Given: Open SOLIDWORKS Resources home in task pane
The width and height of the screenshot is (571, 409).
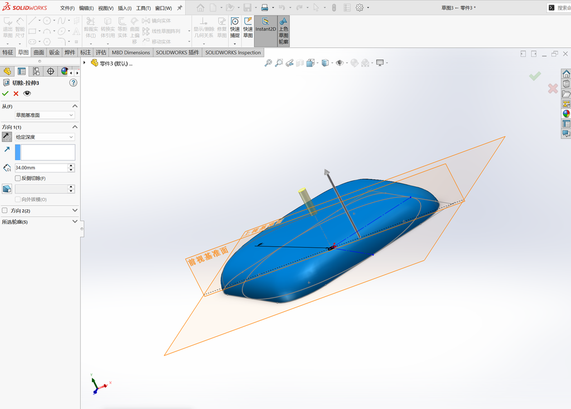Looking at the screenshot, I should pos(567,74).
